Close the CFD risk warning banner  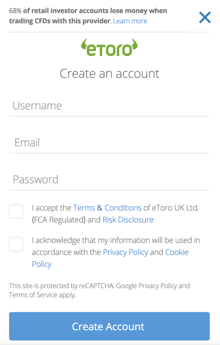click(205, 17)
